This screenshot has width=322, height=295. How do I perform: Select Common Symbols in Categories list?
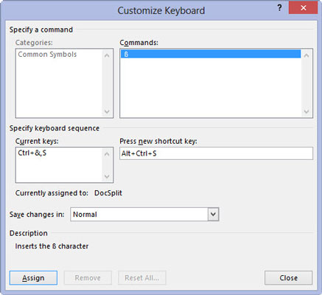[x=47, y=55]
